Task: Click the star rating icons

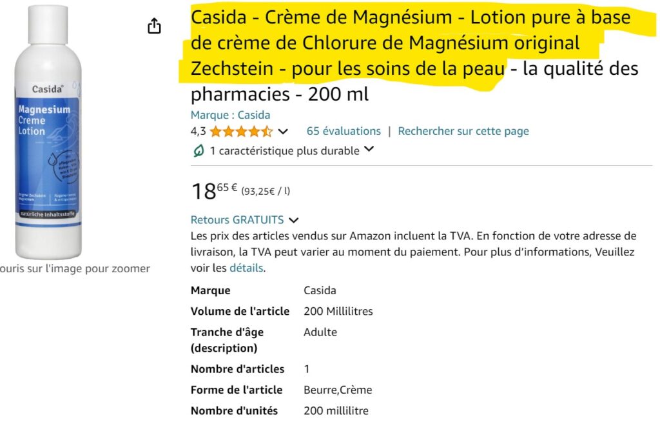Action: (x=241, y=132)
